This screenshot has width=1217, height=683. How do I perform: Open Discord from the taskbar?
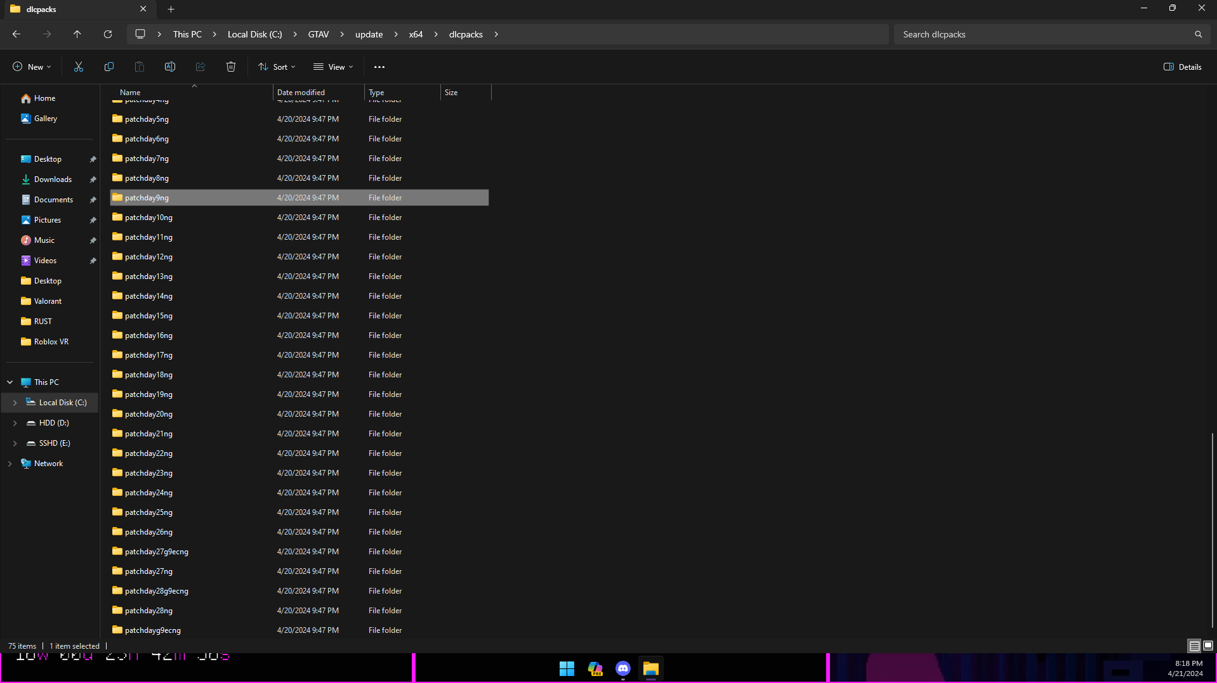coord(622,668)
